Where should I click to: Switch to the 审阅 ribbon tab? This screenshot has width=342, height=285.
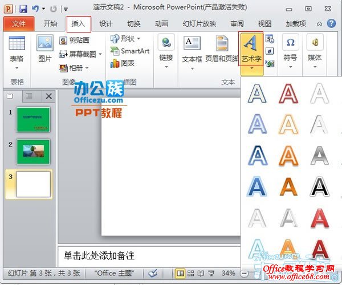pos(237,23)
